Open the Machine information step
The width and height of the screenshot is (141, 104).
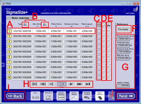tap(61, 96)
